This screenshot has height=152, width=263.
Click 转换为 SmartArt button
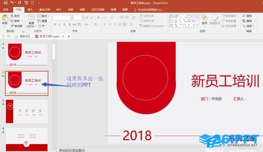(x=152, y=26)
